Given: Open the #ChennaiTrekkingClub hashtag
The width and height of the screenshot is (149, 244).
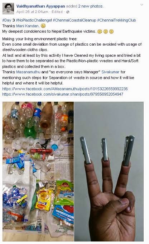Looking at the screenshot, I should coord(116,20).
